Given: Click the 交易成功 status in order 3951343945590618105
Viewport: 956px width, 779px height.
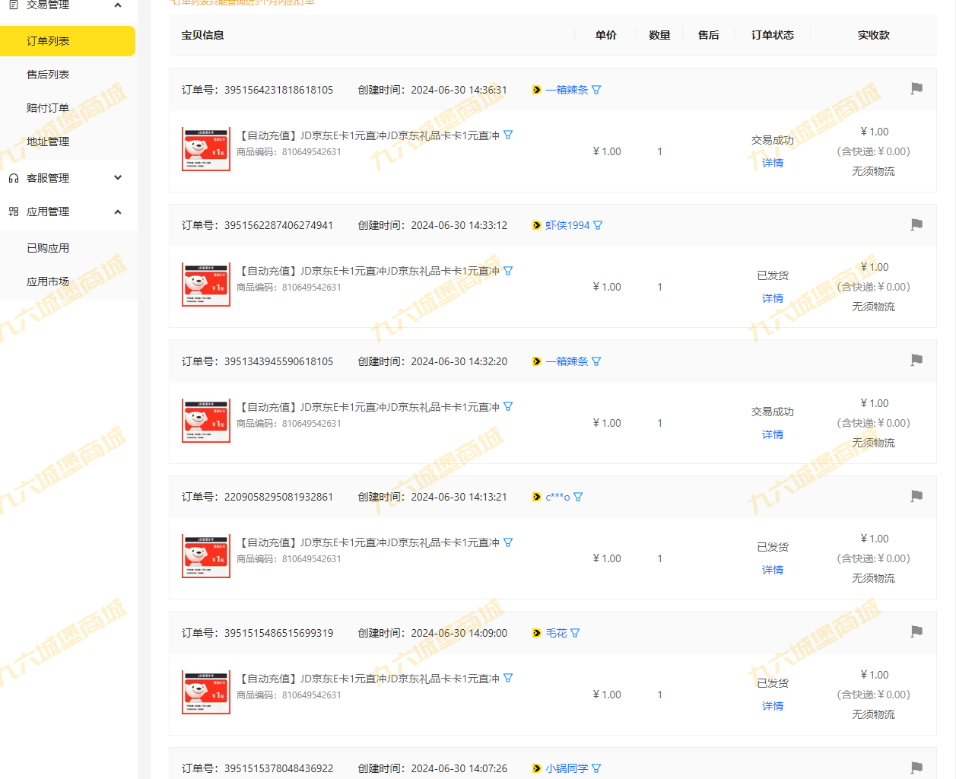Looking at the screenshot, I should pos(773,412).
